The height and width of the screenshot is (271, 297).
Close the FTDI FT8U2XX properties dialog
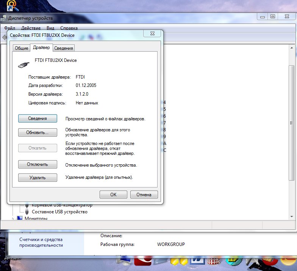[152, 33]
